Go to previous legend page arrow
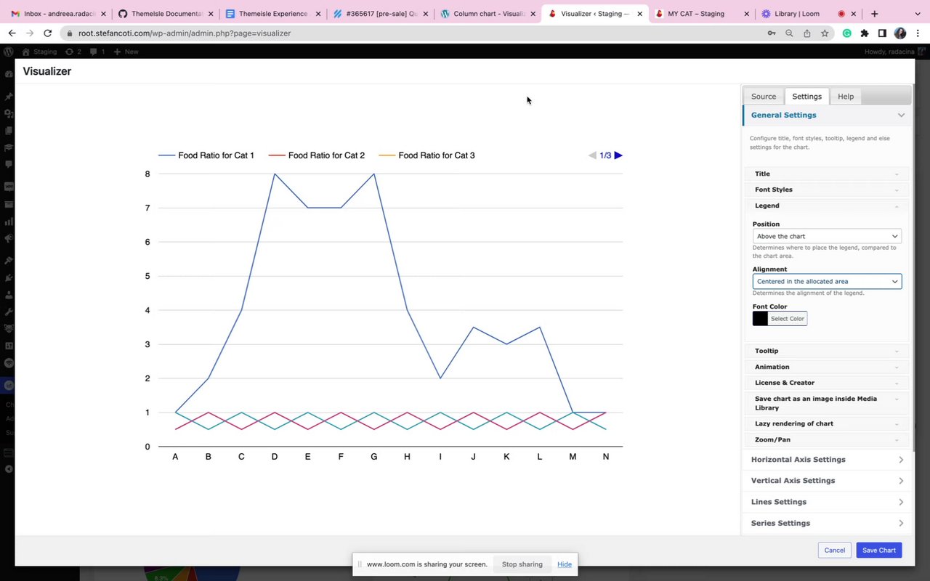 point(592,155)
